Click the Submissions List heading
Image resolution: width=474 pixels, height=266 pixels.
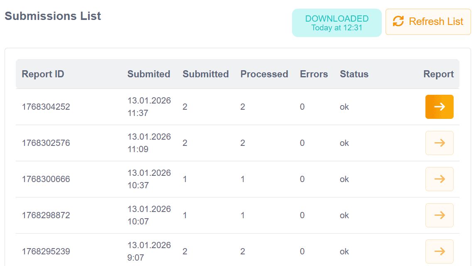click(x=53, y=16)
